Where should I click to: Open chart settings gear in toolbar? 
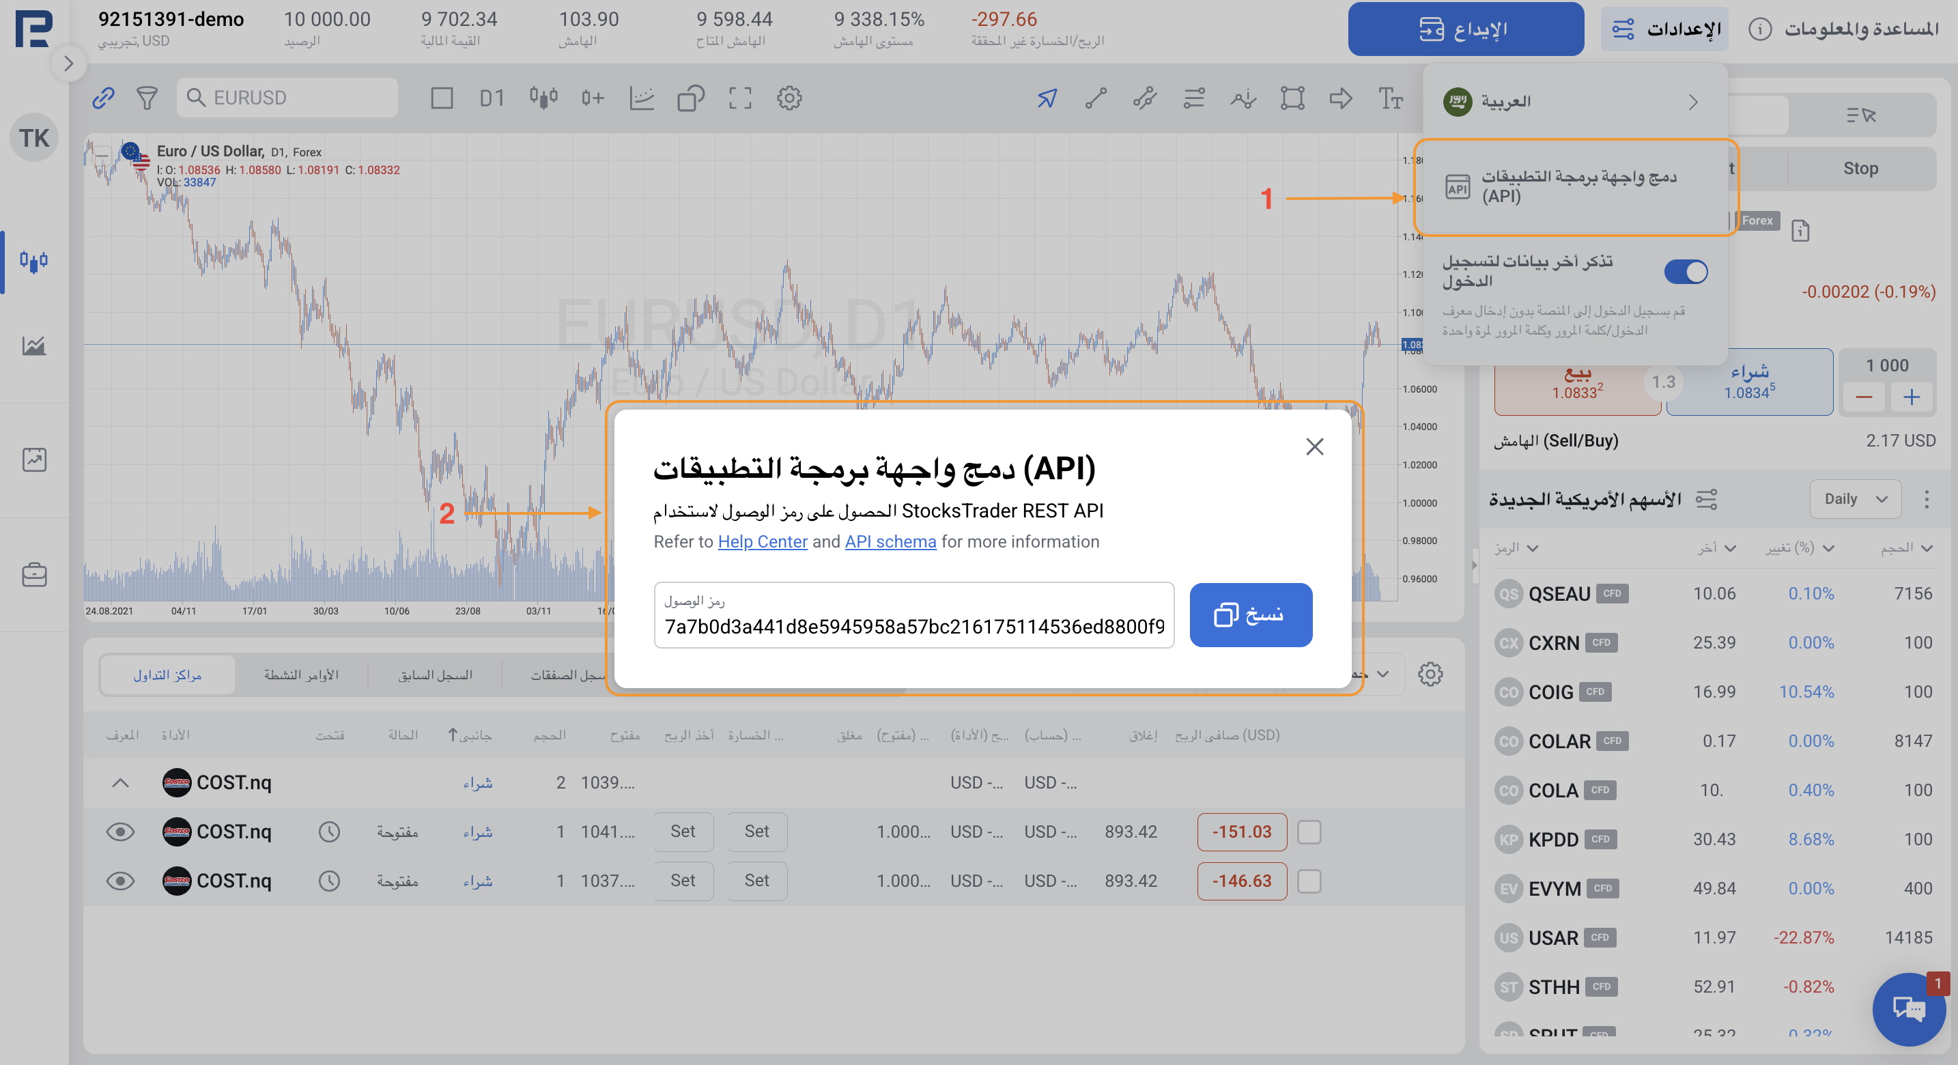click(789, 98)
